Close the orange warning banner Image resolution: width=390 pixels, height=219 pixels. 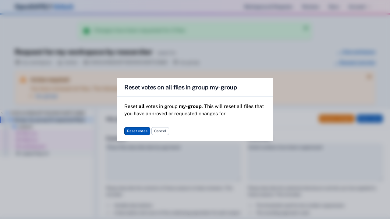[x=369, y=77]
